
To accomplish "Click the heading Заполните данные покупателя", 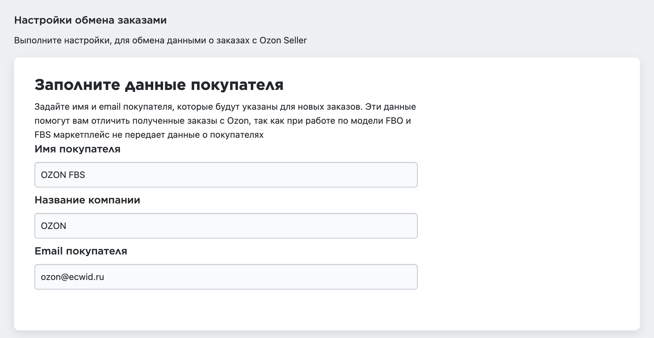I will pos(159,85).
